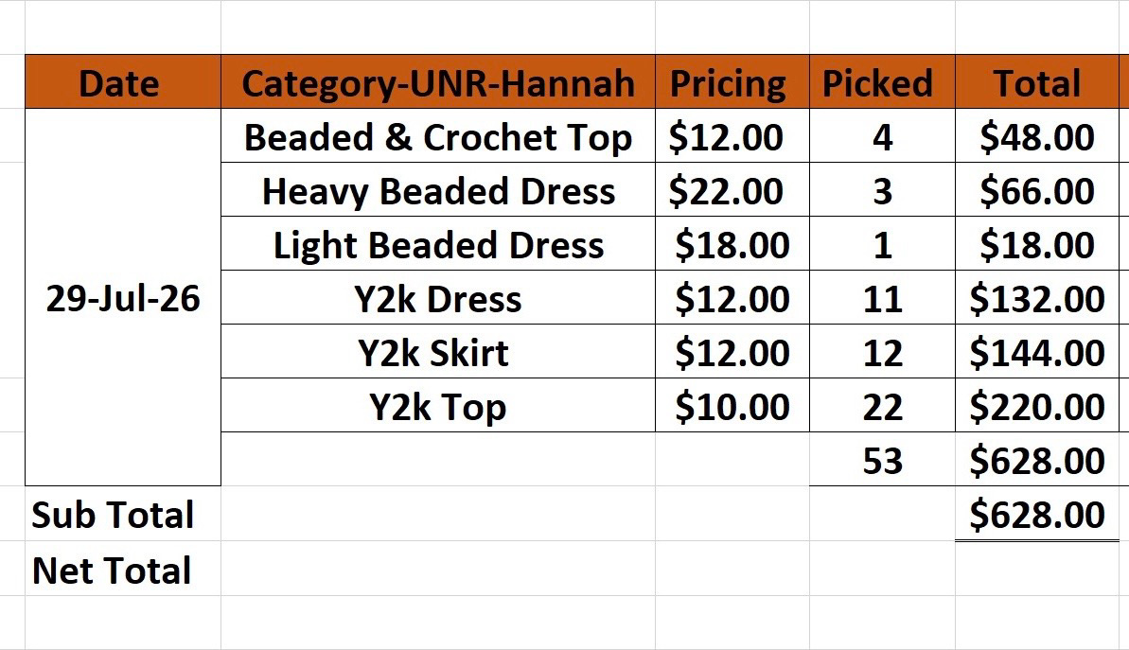Select the Net Total label cell
The width and height of the screenshot is (1129, 650).
[x=123, y=569]
